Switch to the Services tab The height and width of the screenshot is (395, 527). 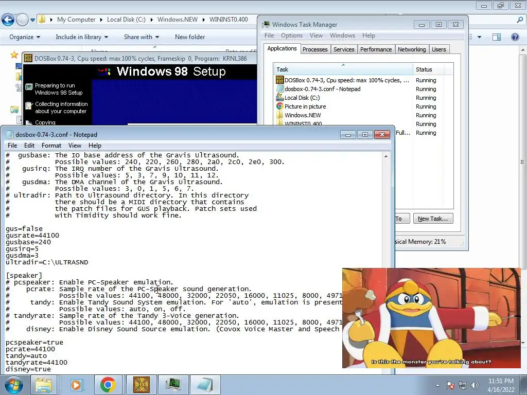[x=344, y=49]
